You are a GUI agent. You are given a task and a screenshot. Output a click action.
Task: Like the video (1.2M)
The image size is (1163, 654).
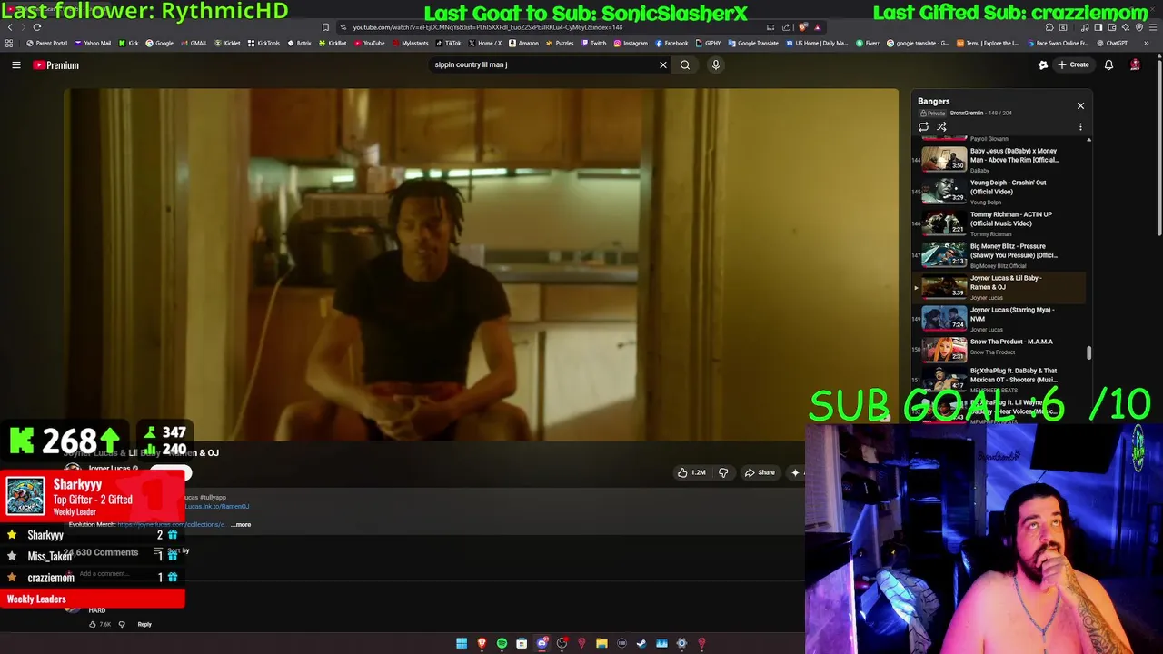pyautogui.click(x=691, y=472)
